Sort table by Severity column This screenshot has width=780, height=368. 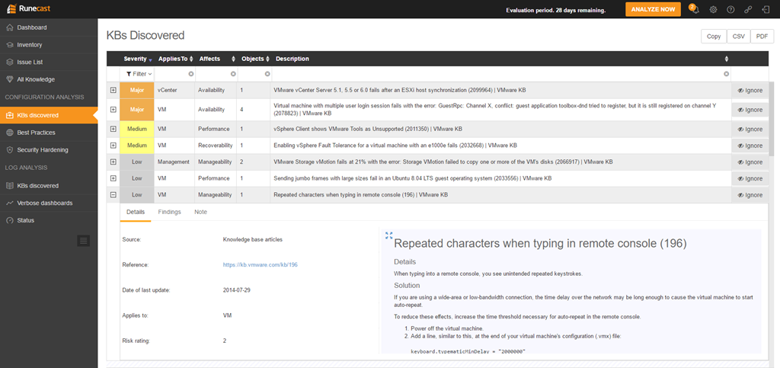tap(138, 59)
